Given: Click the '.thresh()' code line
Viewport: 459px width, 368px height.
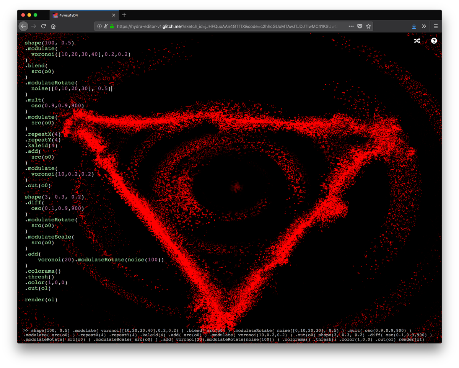Looking at the screenshot, I should tap(40, 277).
